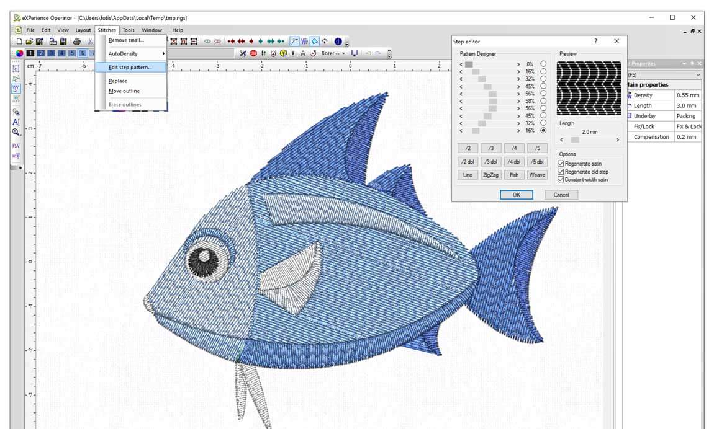The image size is (714, 429).
Task: Click the Undo arrow icon near the Borer control
Action: point(368,53)
